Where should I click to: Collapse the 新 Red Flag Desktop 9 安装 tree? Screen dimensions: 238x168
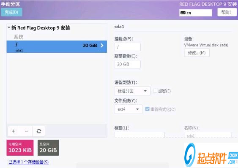point(9,27)
